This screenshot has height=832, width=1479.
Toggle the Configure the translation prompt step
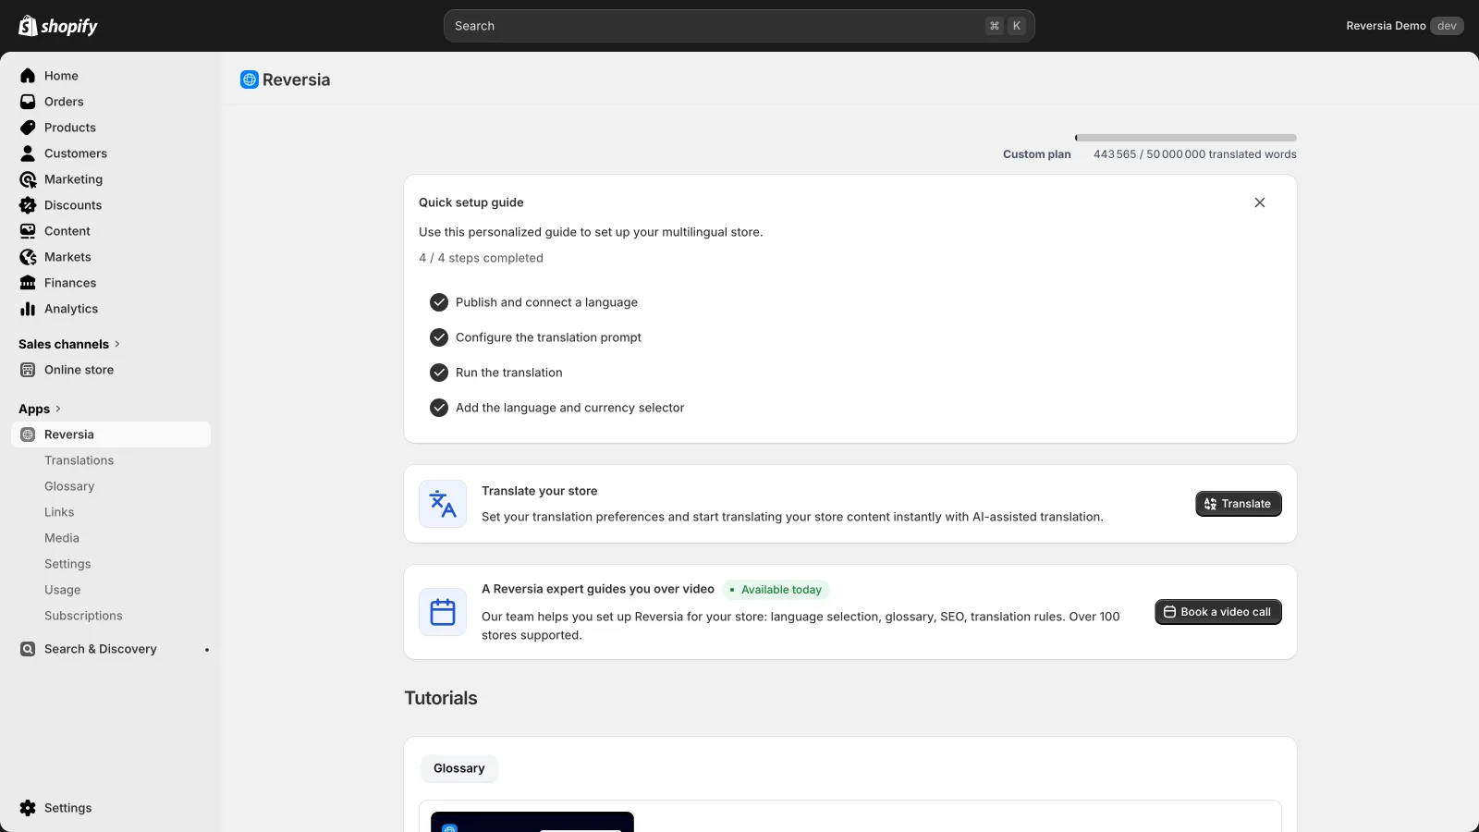[439, 337]
